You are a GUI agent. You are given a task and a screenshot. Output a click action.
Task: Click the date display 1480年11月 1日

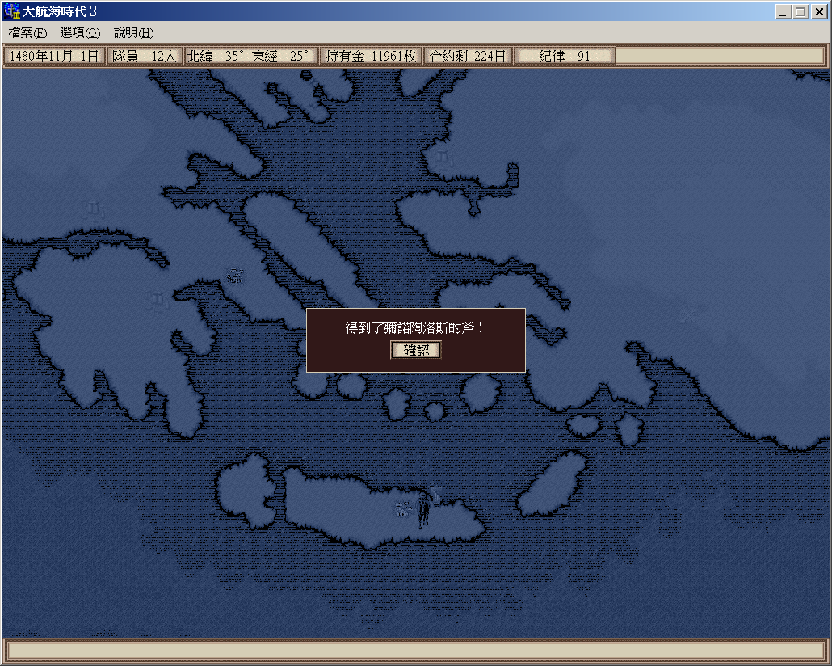coord(54,56)
